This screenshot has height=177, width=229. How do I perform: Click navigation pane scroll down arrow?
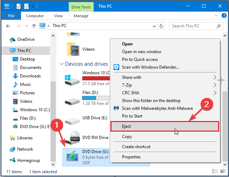53,165
